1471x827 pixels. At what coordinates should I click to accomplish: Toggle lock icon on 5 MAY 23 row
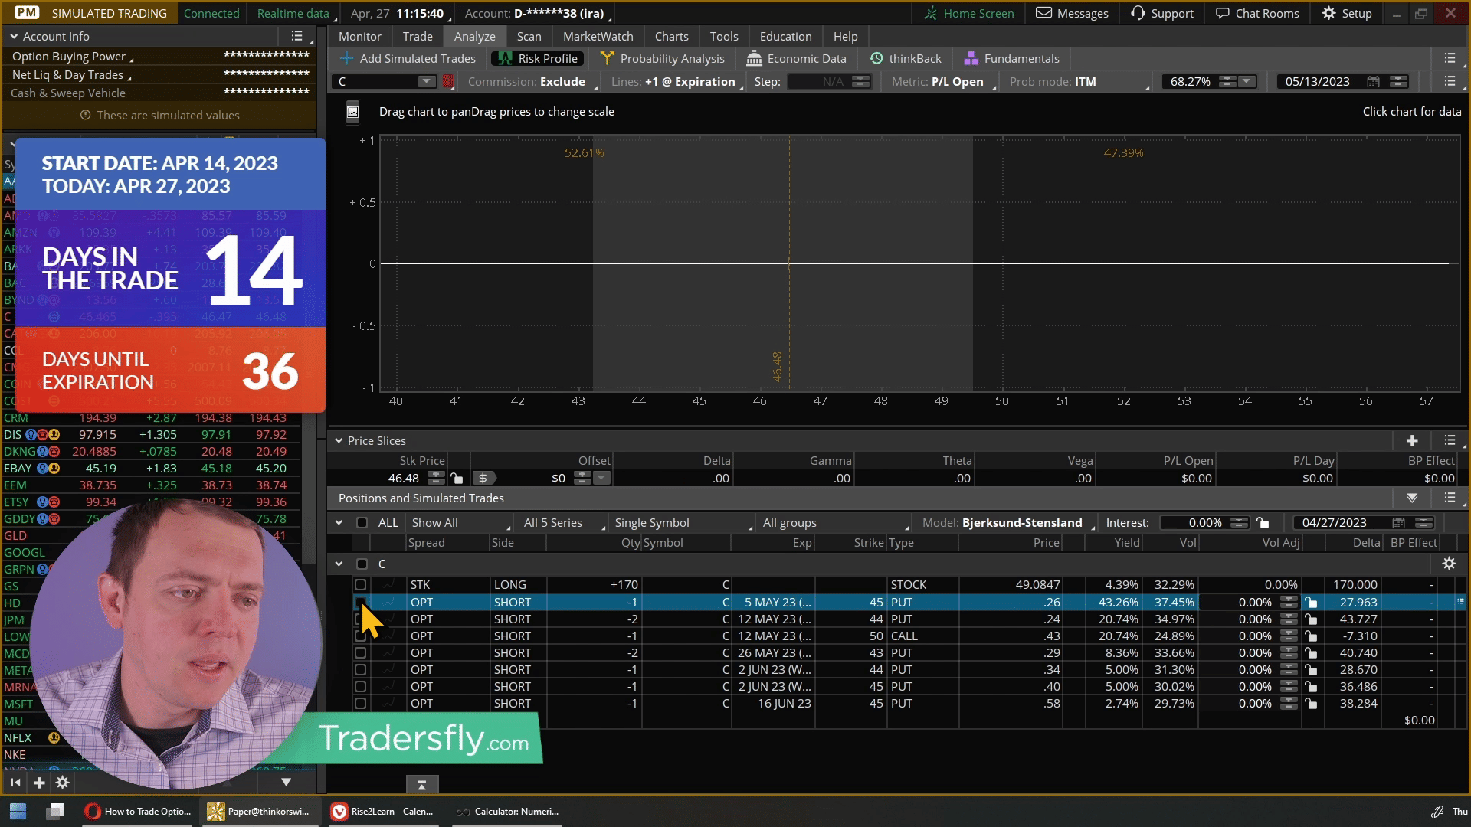tap(1311, 602)
